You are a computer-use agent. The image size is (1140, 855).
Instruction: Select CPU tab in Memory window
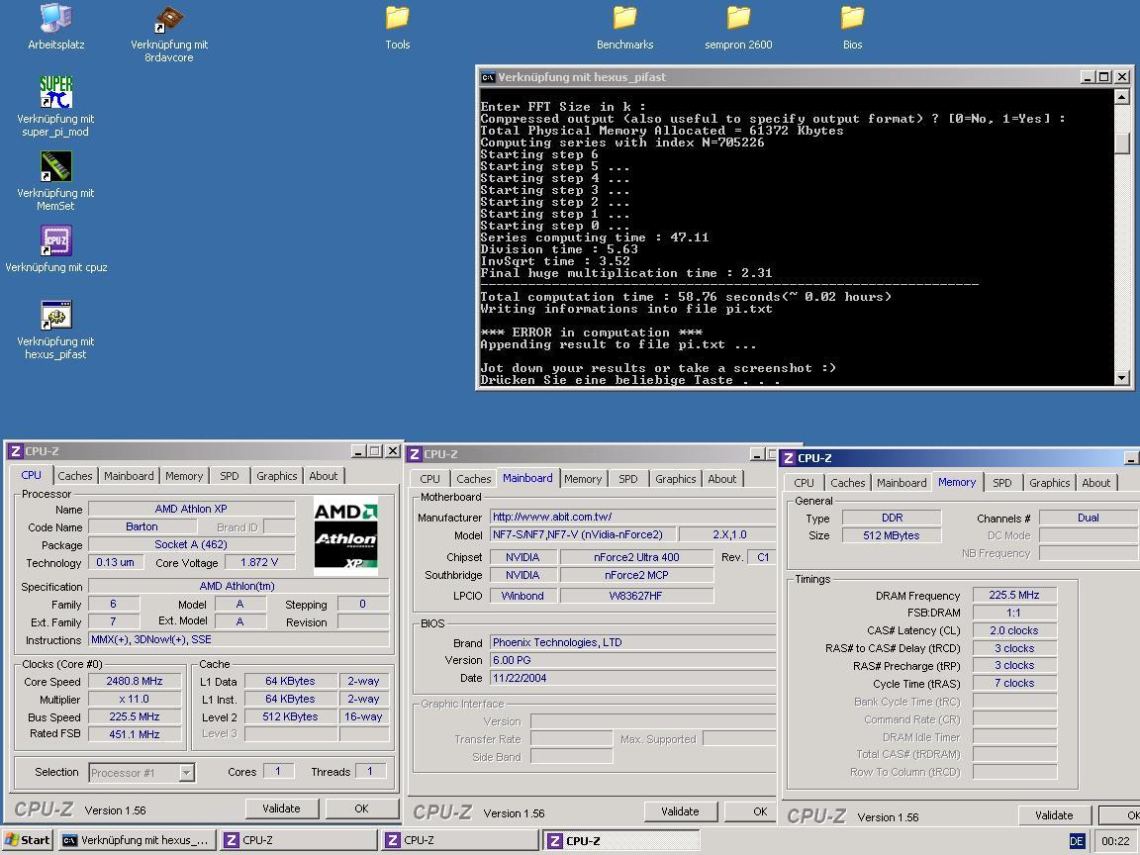point(805,483)
